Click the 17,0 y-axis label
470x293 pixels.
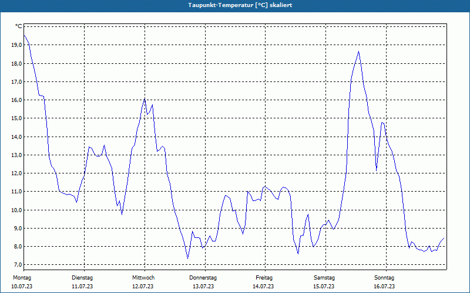point(16,81)
